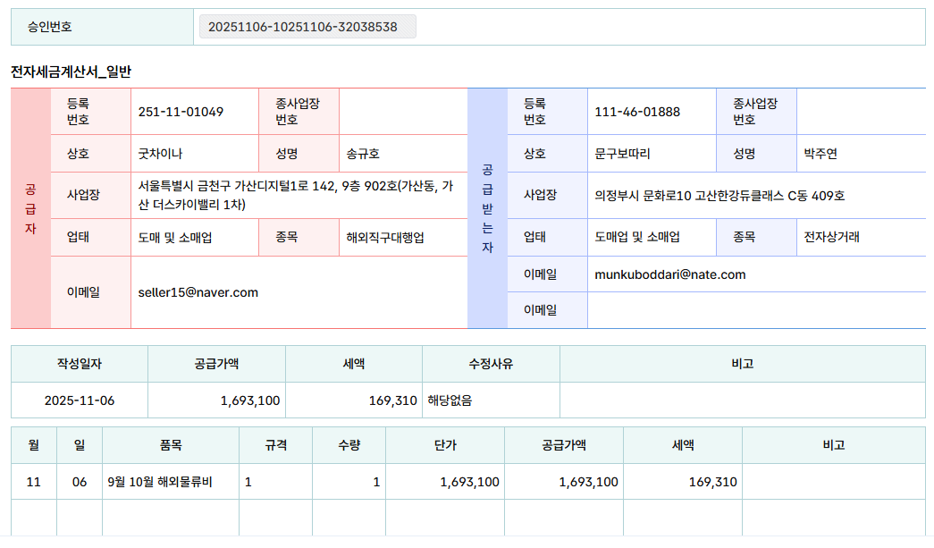The height and width of the screenshot is (548, 934).
Task: Click the 전자세금계산서_일반 section heading
Action: [x=71, y=71]
